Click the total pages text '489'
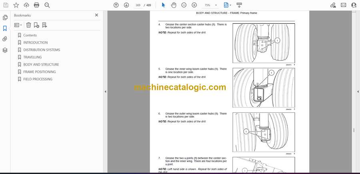 (x=148, y=5)
